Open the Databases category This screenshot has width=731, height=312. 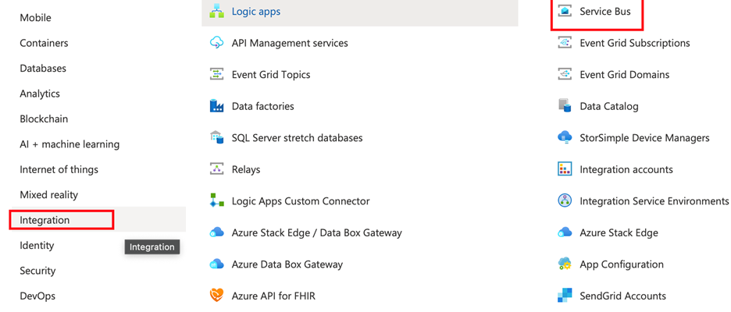(x=43, y=68)
